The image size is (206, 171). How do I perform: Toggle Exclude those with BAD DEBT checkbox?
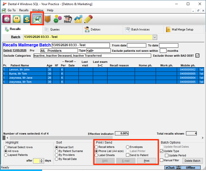[197, 56]
